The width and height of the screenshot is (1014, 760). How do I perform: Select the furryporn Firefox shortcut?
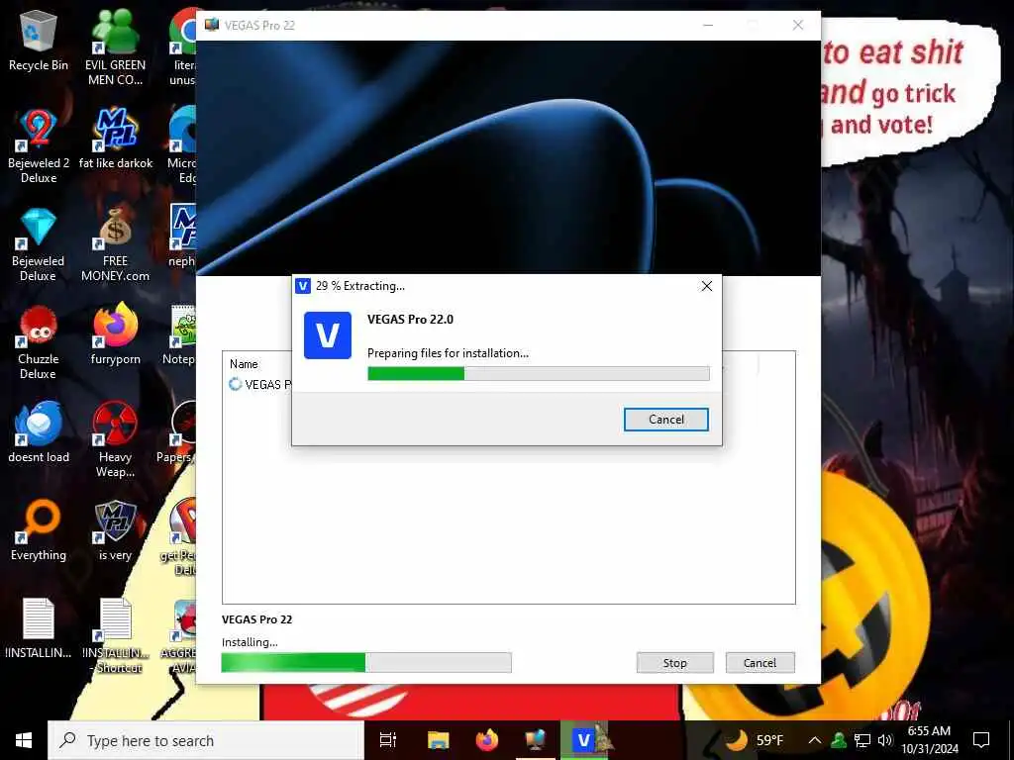point(115,334)
